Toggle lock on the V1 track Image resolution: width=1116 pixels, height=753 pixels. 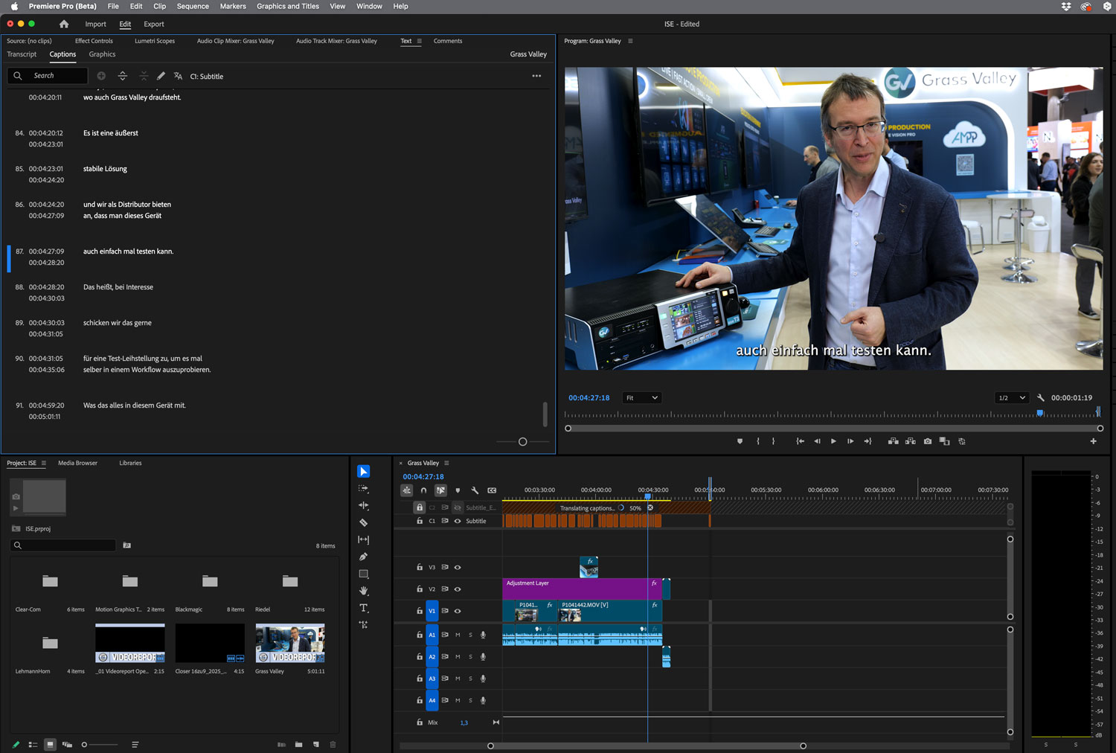[420, 611]
